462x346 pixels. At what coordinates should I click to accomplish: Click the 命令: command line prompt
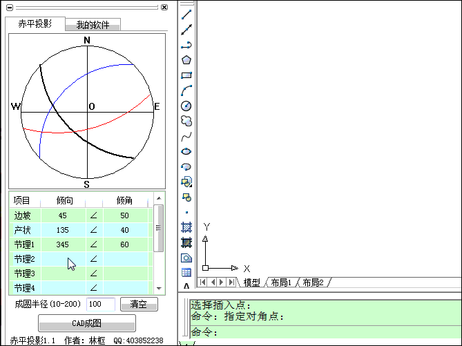326,332
